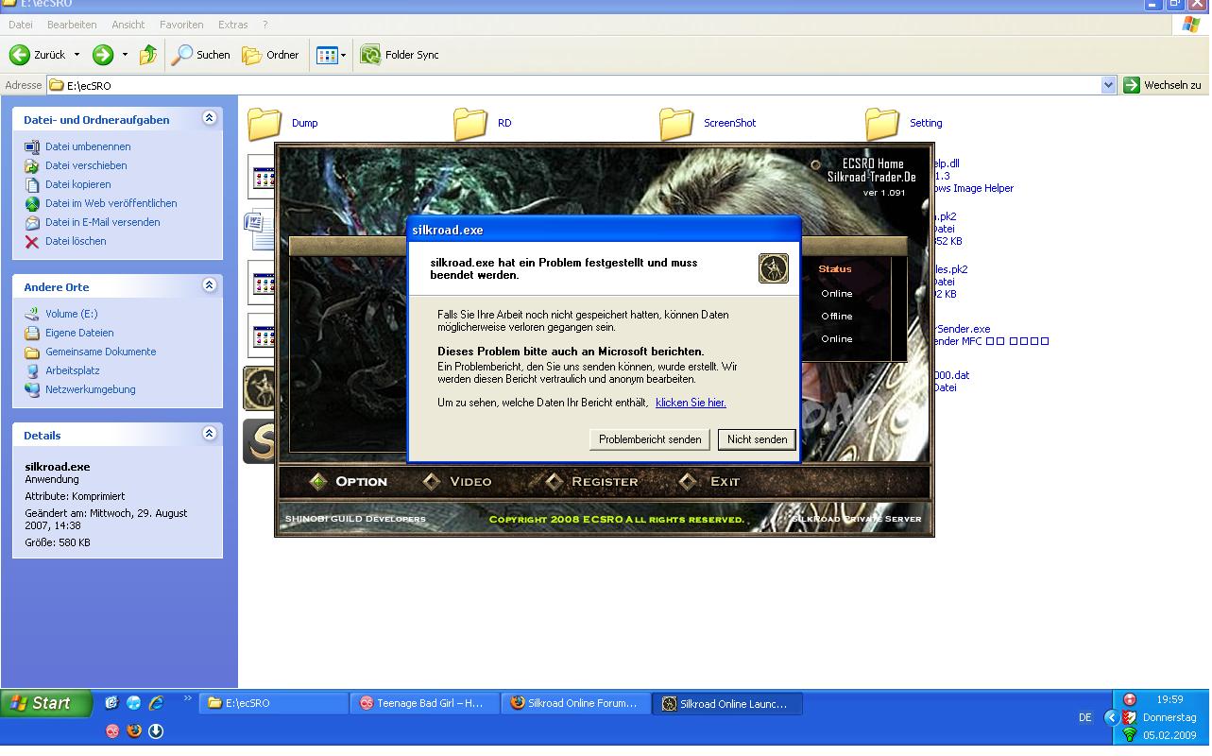The height and width of the screenshot is (756, 1212).
Task: Open the Ansicht menu
Action: tap(128, 25)
